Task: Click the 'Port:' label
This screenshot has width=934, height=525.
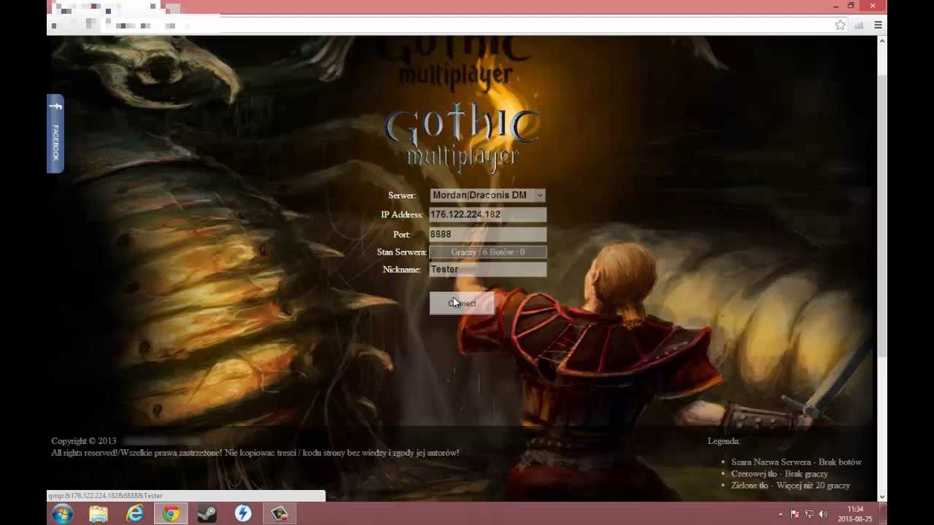Action: click(402, 234)
